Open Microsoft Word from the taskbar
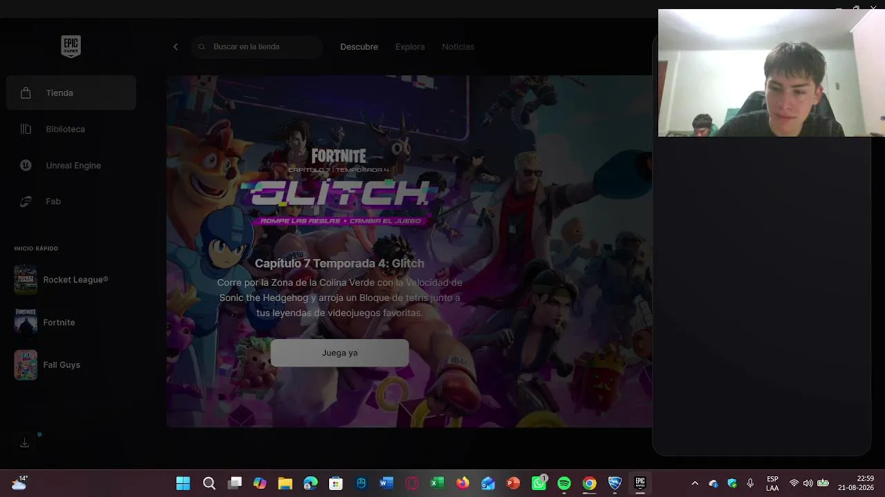885x497 pixels. [x=386, y=483]
